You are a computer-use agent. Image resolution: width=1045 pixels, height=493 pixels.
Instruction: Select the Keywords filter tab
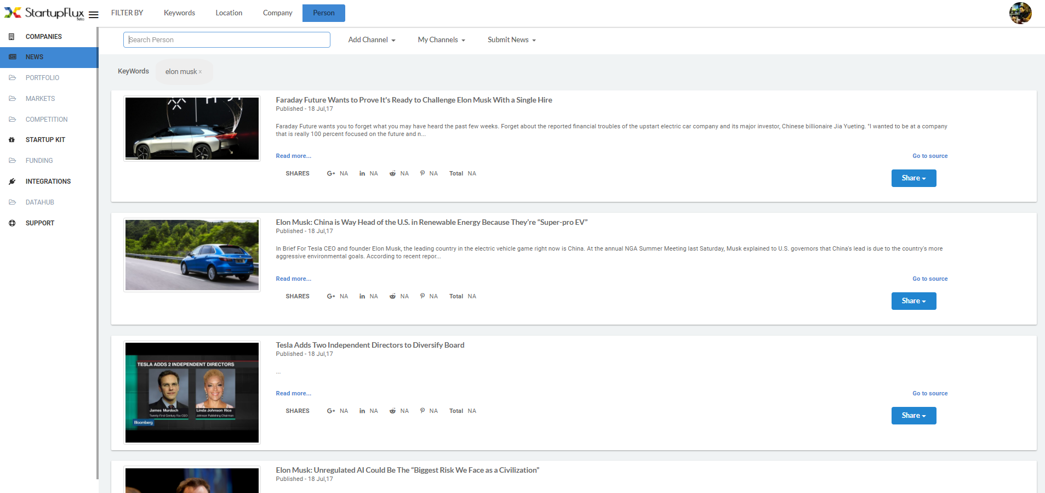tap(179, 13)
